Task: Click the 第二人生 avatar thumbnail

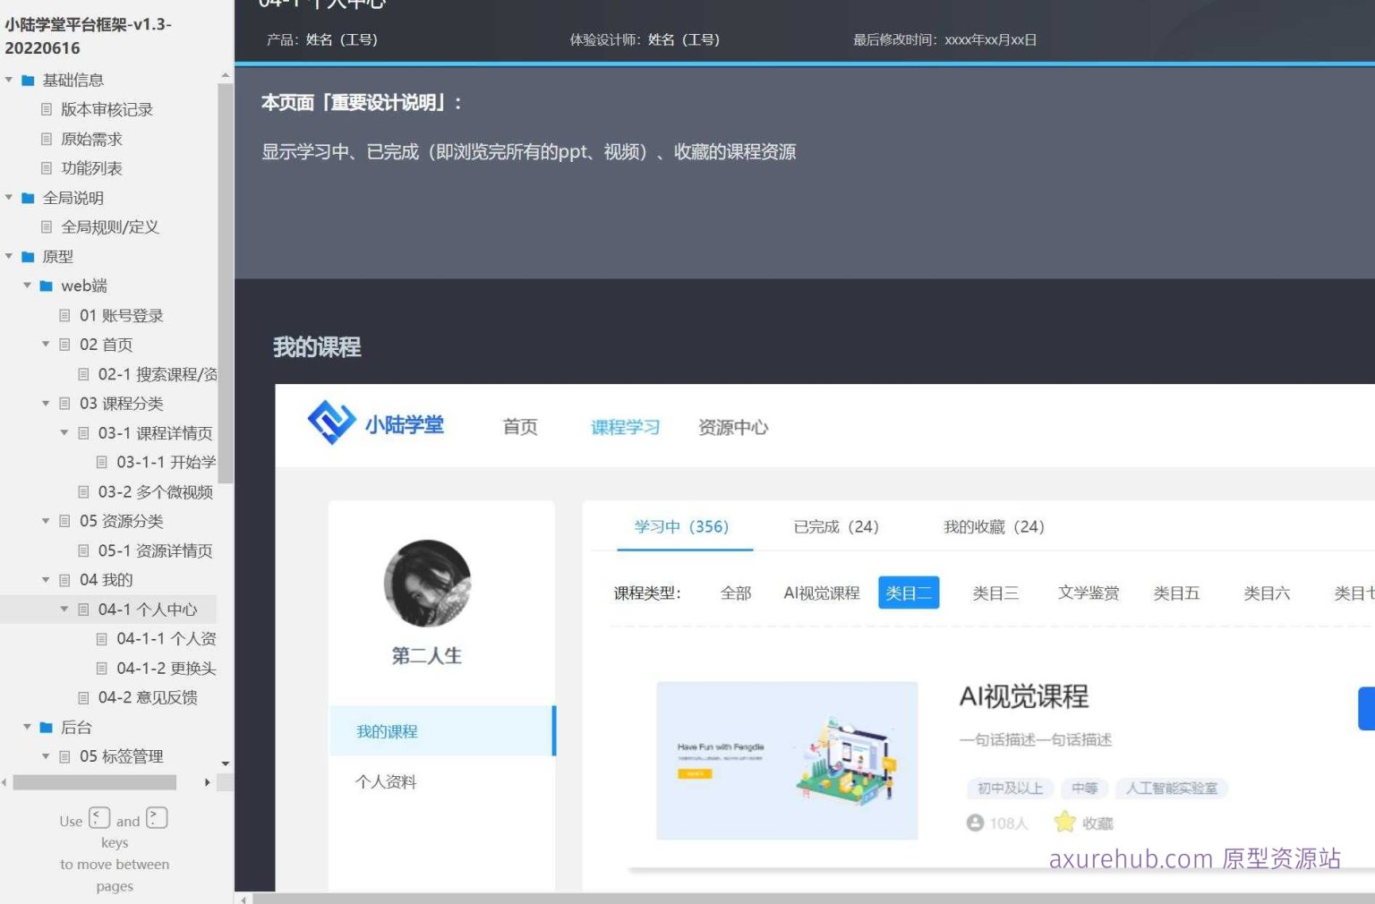Action: pos(427,583)
